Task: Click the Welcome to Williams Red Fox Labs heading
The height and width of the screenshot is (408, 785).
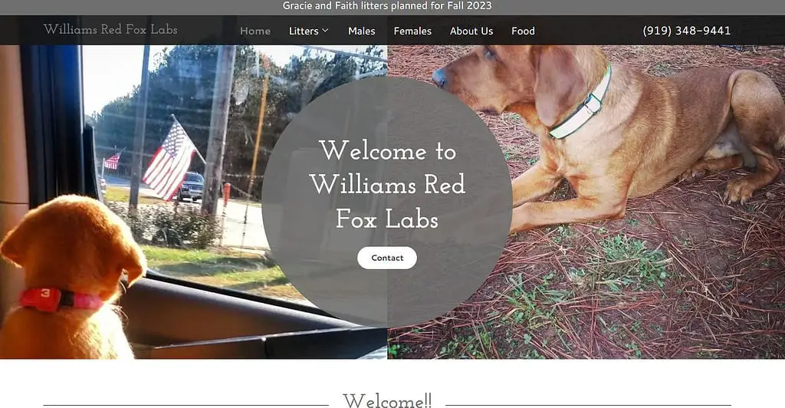Action: click(x=387, y=185)
